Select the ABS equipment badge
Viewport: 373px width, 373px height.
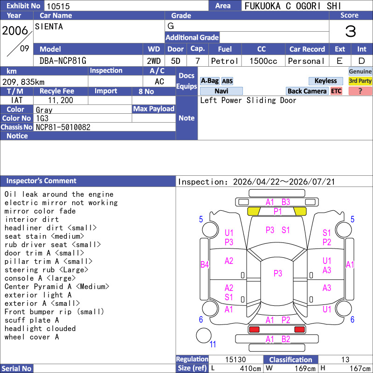pos(227,81)
